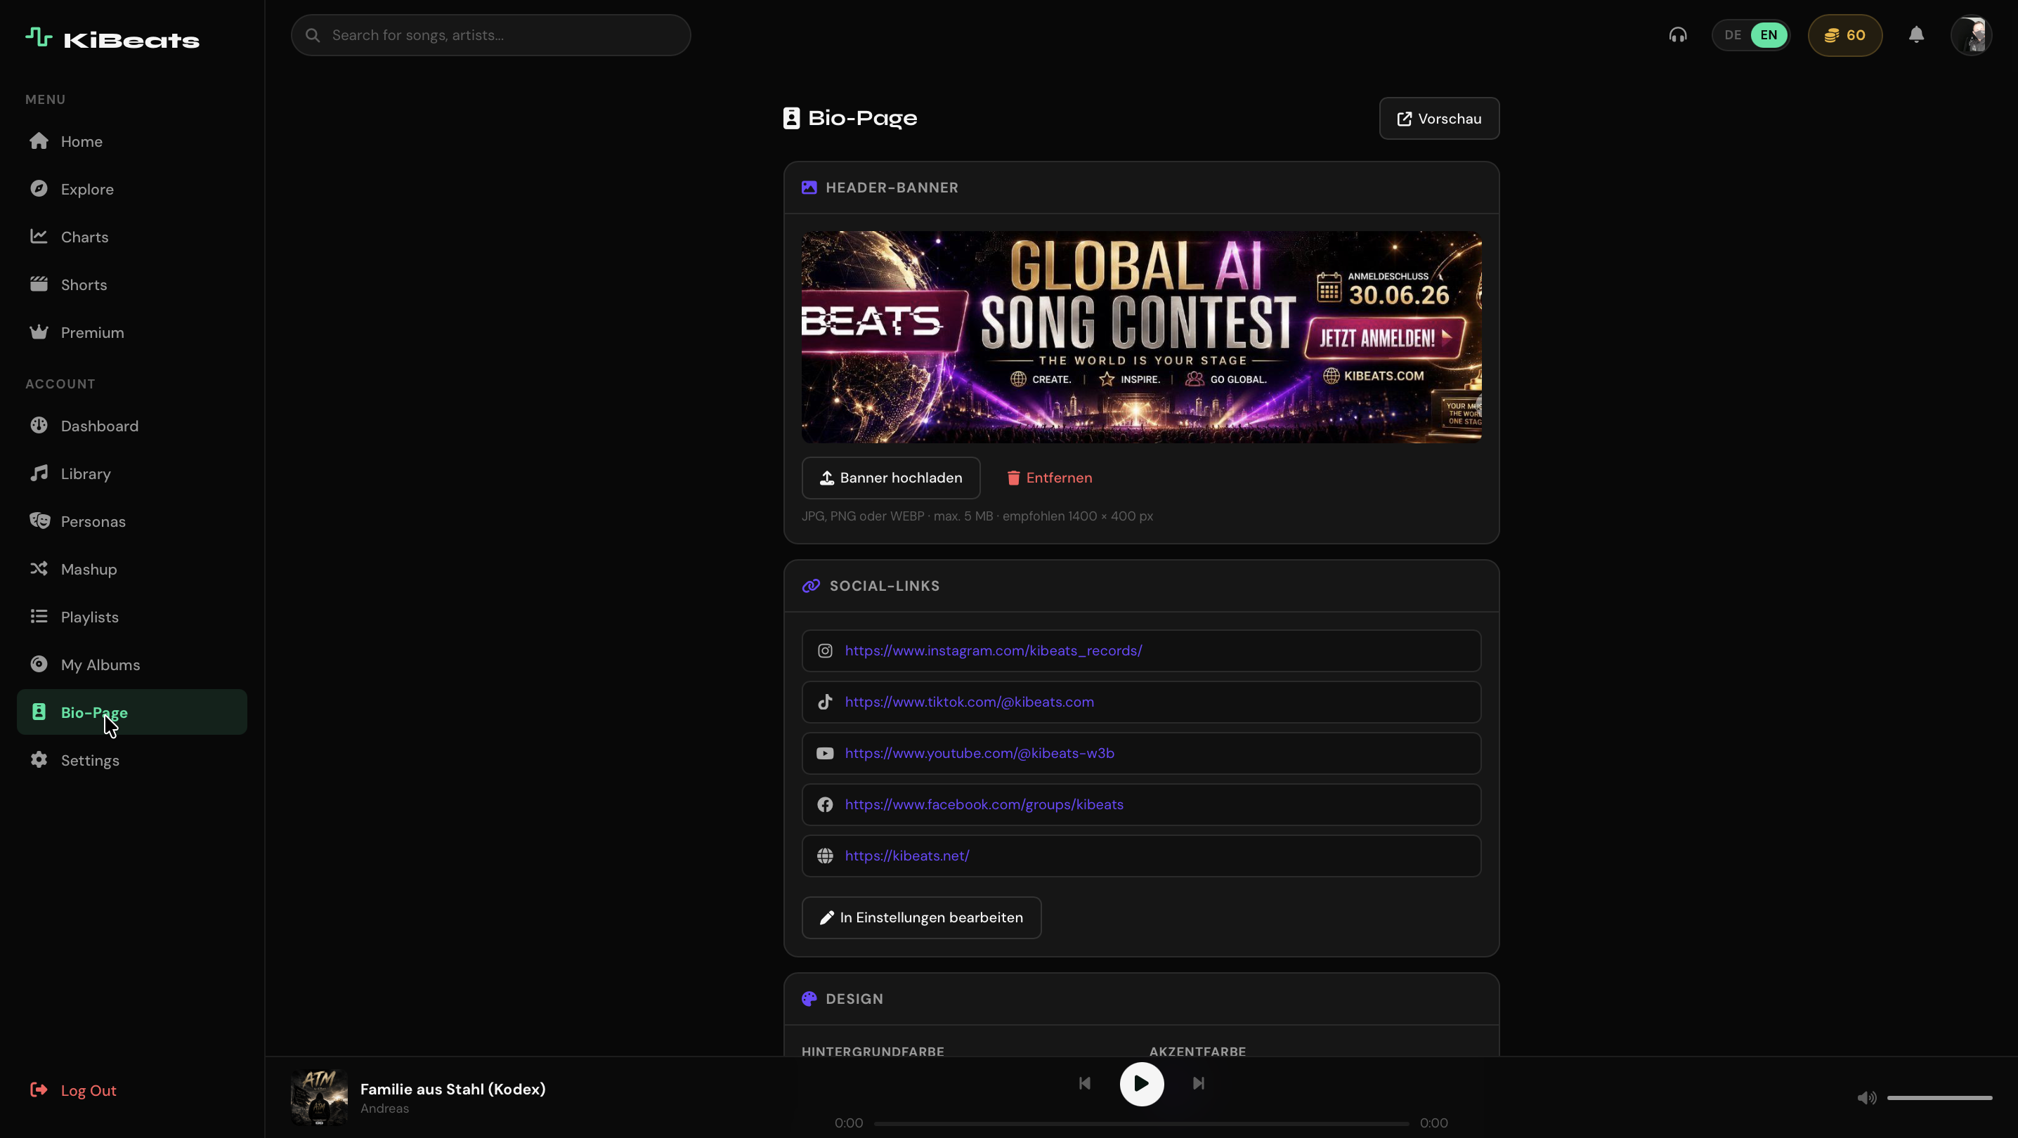Screen dimensions: 2018x1138
Task: Click the Instagram icon
Action: click(825, 651)
